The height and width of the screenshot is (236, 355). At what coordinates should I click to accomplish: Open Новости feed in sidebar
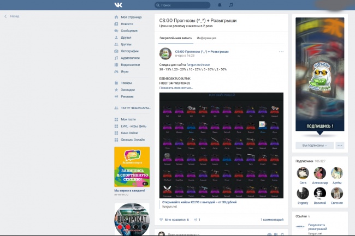(127, 24)
